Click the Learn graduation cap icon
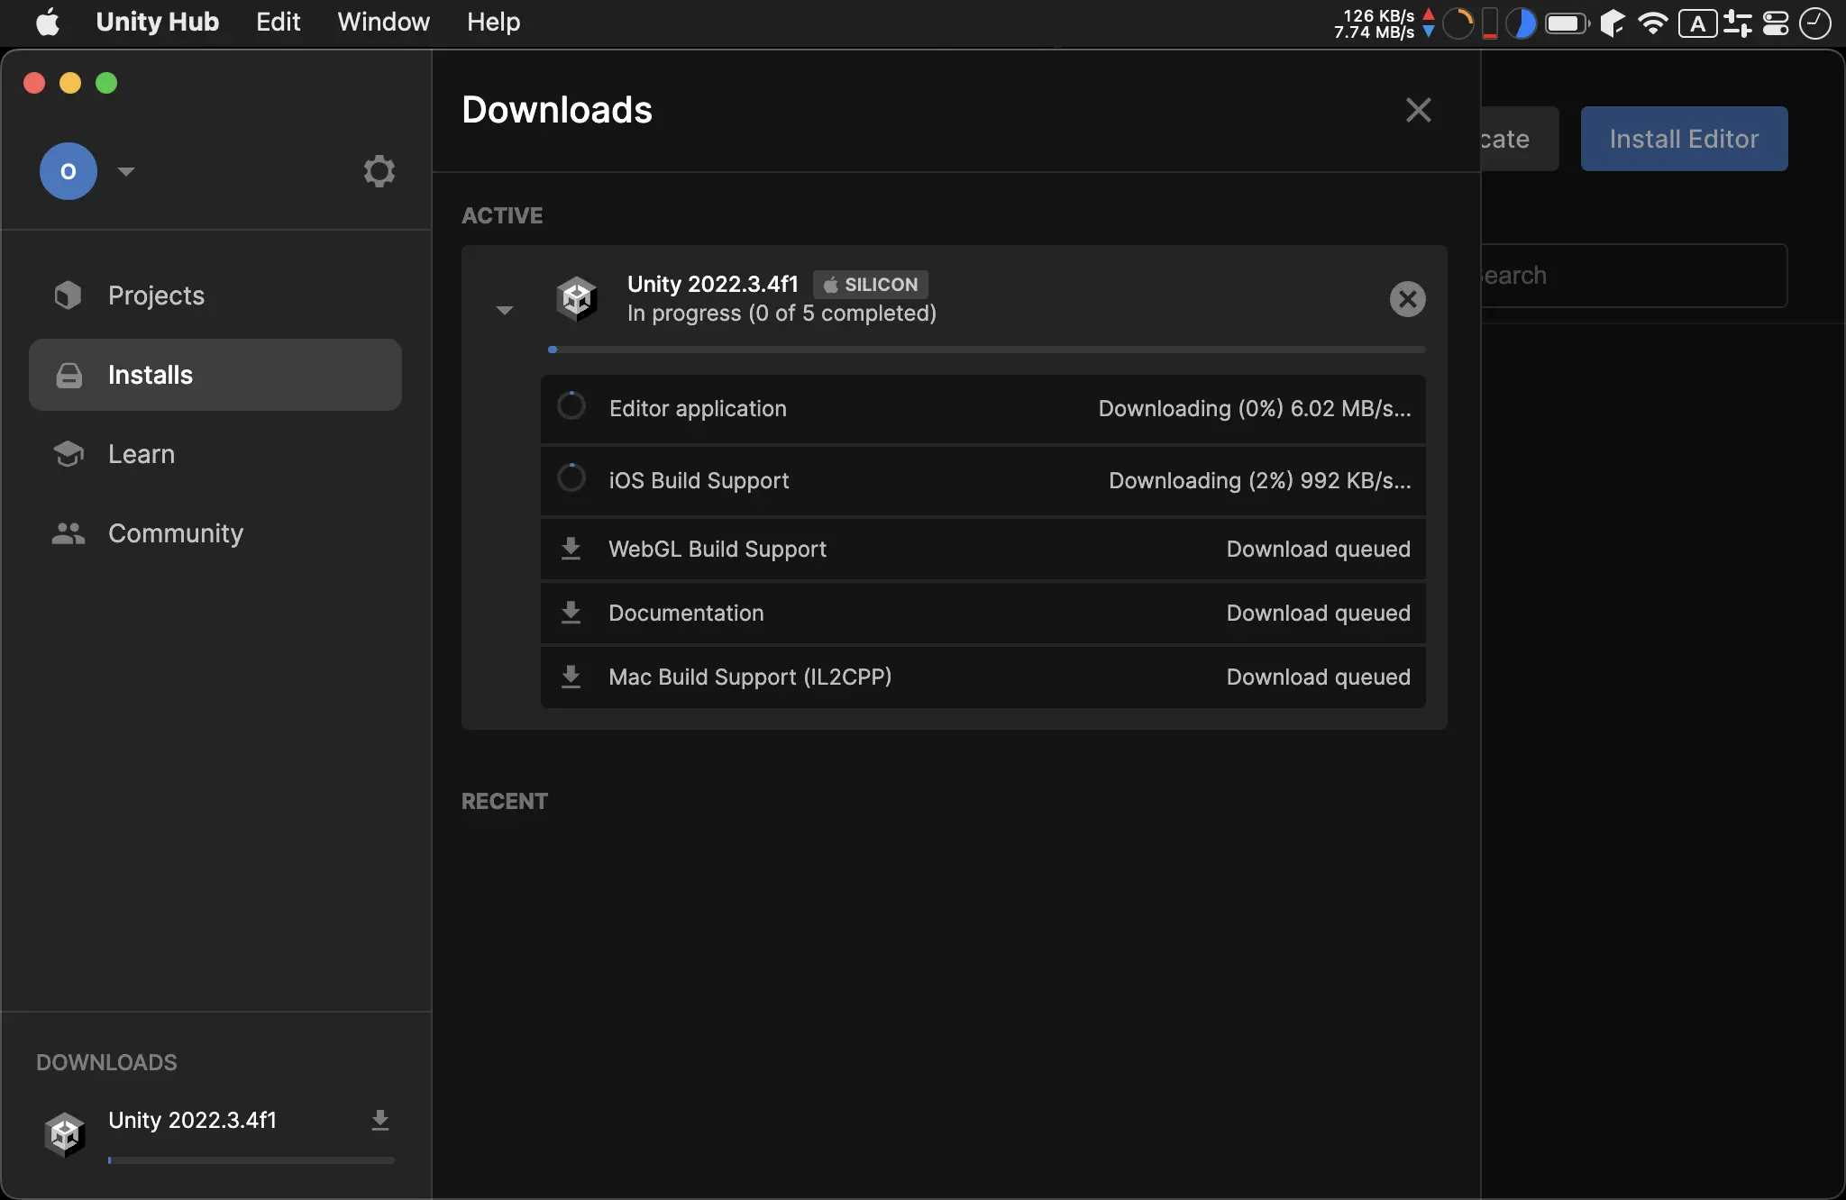Viewport: 1846px width, 1200px height. pyautogui.click(x=69, y=454)
